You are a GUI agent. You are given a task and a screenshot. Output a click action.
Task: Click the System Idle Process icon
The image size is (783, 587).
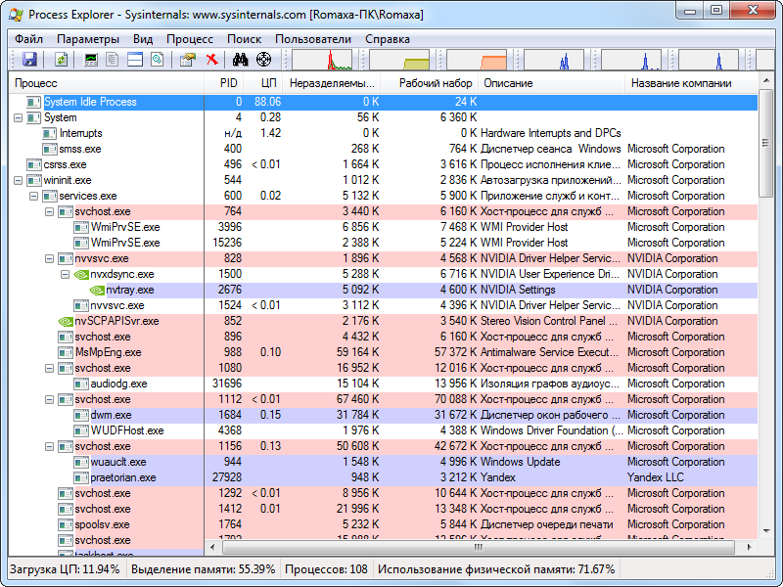click(34, 103)
